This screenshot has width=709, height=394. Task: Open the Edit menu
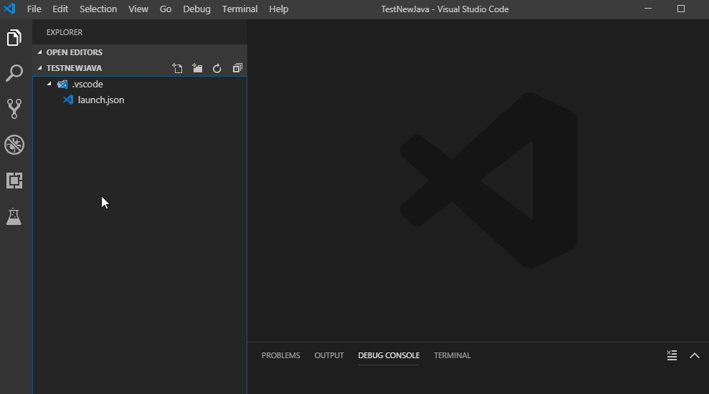tap(60, 9)
